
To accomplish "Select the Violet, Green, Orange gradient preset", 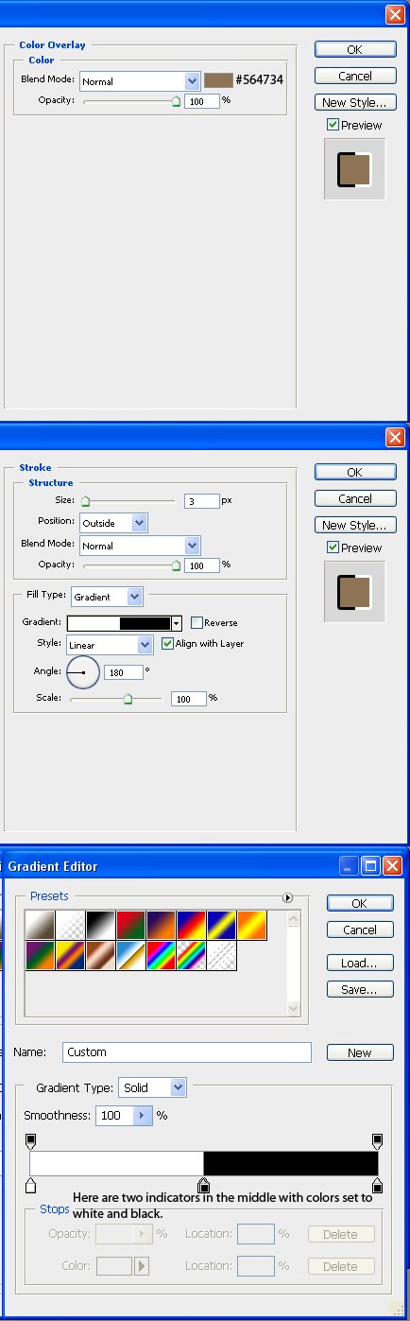I will (40, 955).
